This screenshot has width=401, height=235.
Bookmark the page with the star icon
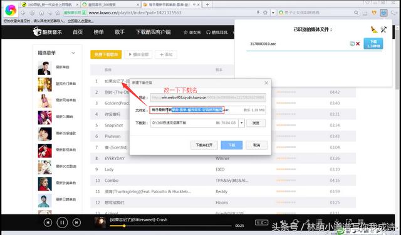coord(265,12)
